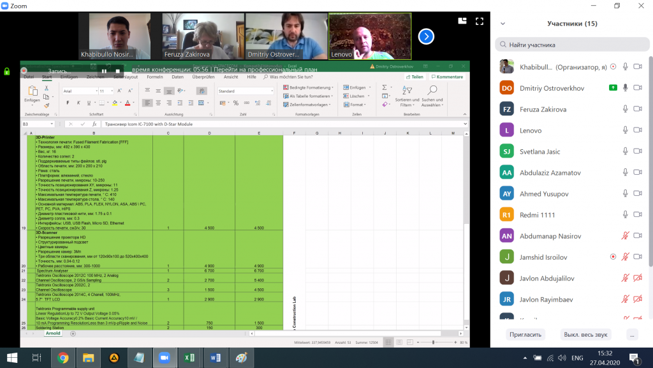Pause the Zoom recording

point(104,71)
